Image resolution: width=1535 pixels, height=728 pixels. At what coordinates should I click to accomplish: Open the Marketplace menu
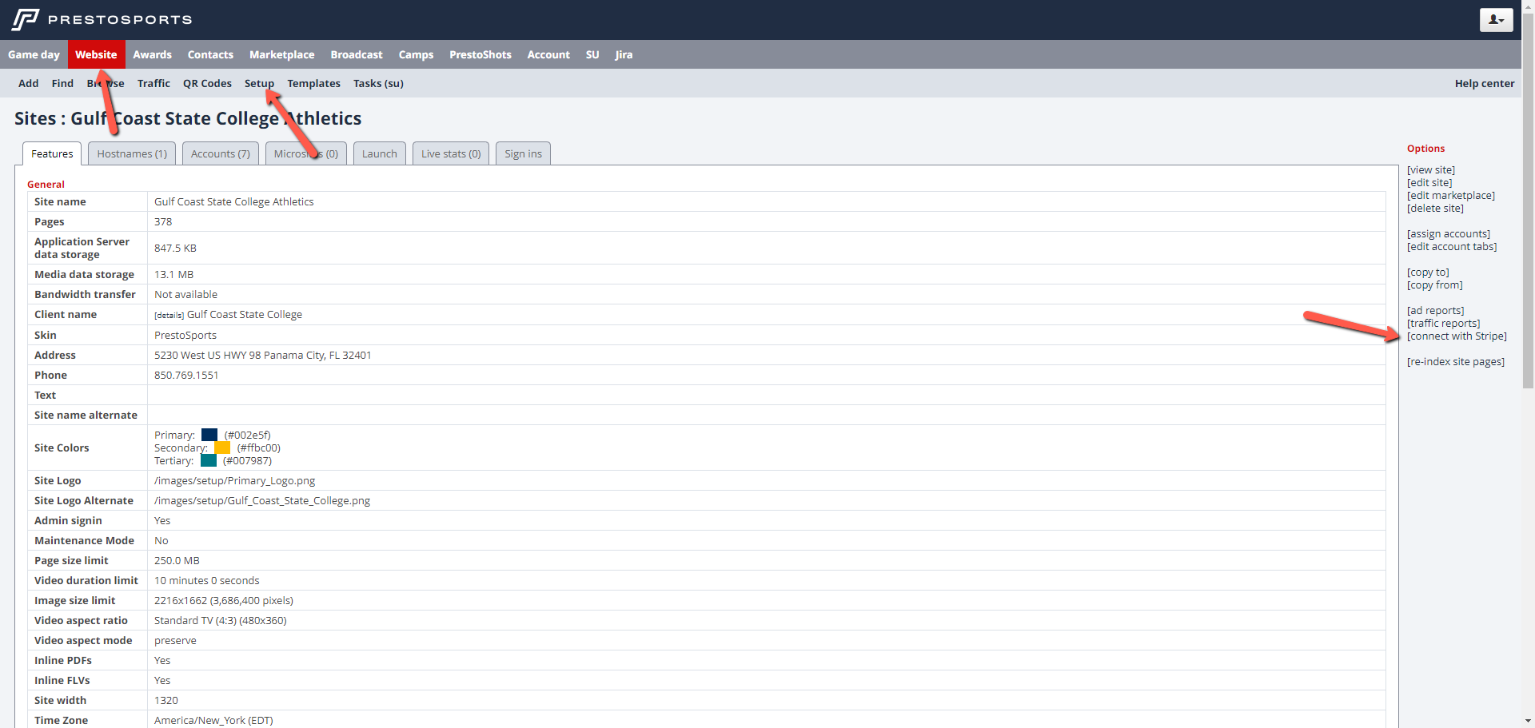point(281,54)
